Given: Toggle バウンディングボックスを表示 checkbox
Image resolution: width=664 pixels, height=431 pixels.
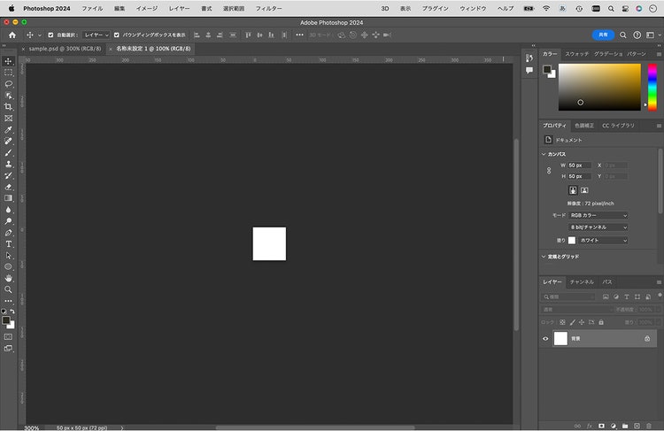Looking at the screenshot, I should pos(117,35).
